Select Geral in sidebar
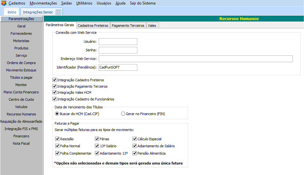Image resolution: width=304 pixels, height=175 pixels. coord(21,26)
